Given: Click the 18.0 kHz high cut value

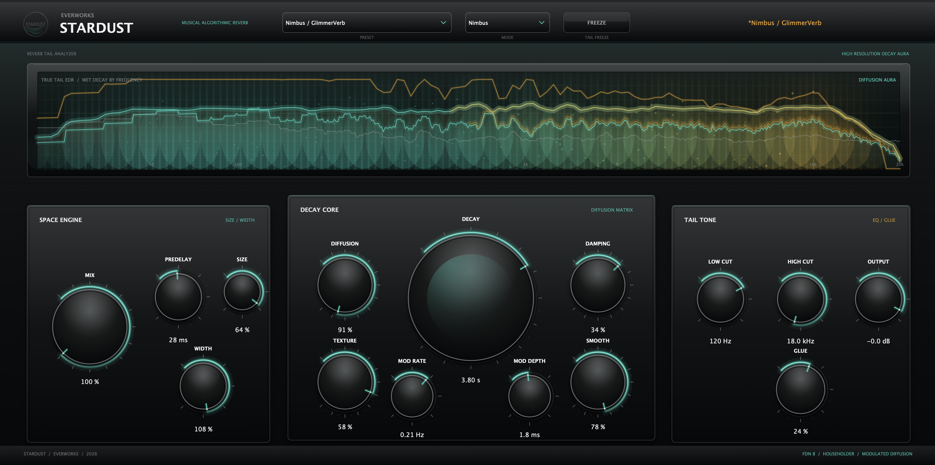Looking at the screenshot, I should click(x=800, y=341).
